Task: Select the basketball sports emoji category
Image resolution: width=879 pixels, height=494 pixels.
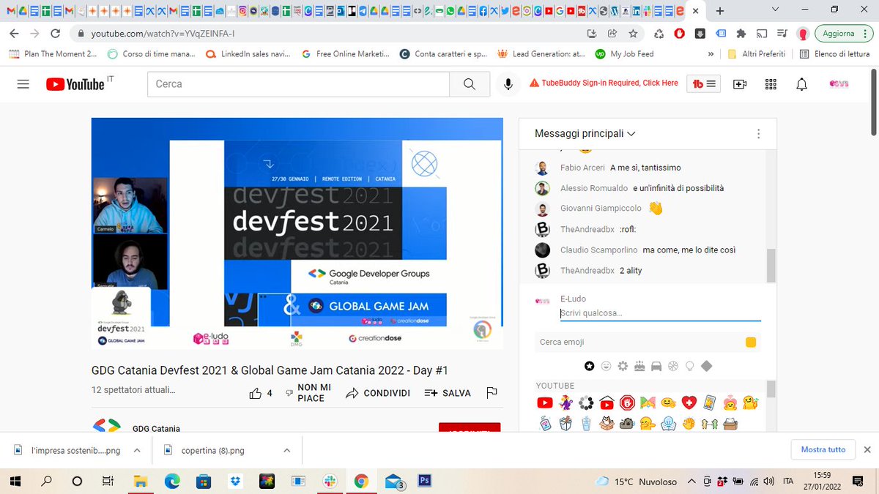Action: tap(673, 366)
